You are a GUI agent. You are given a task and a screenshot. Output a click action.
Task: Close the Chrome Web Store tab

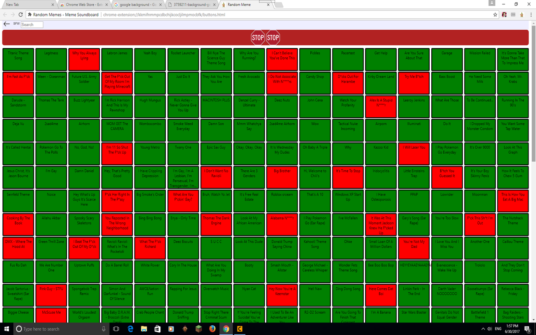(x=106, y=5)
